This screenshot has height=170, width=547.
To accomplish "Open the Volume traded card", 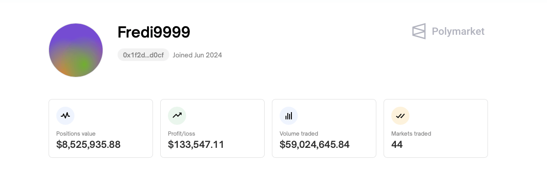I will (324, 128).
